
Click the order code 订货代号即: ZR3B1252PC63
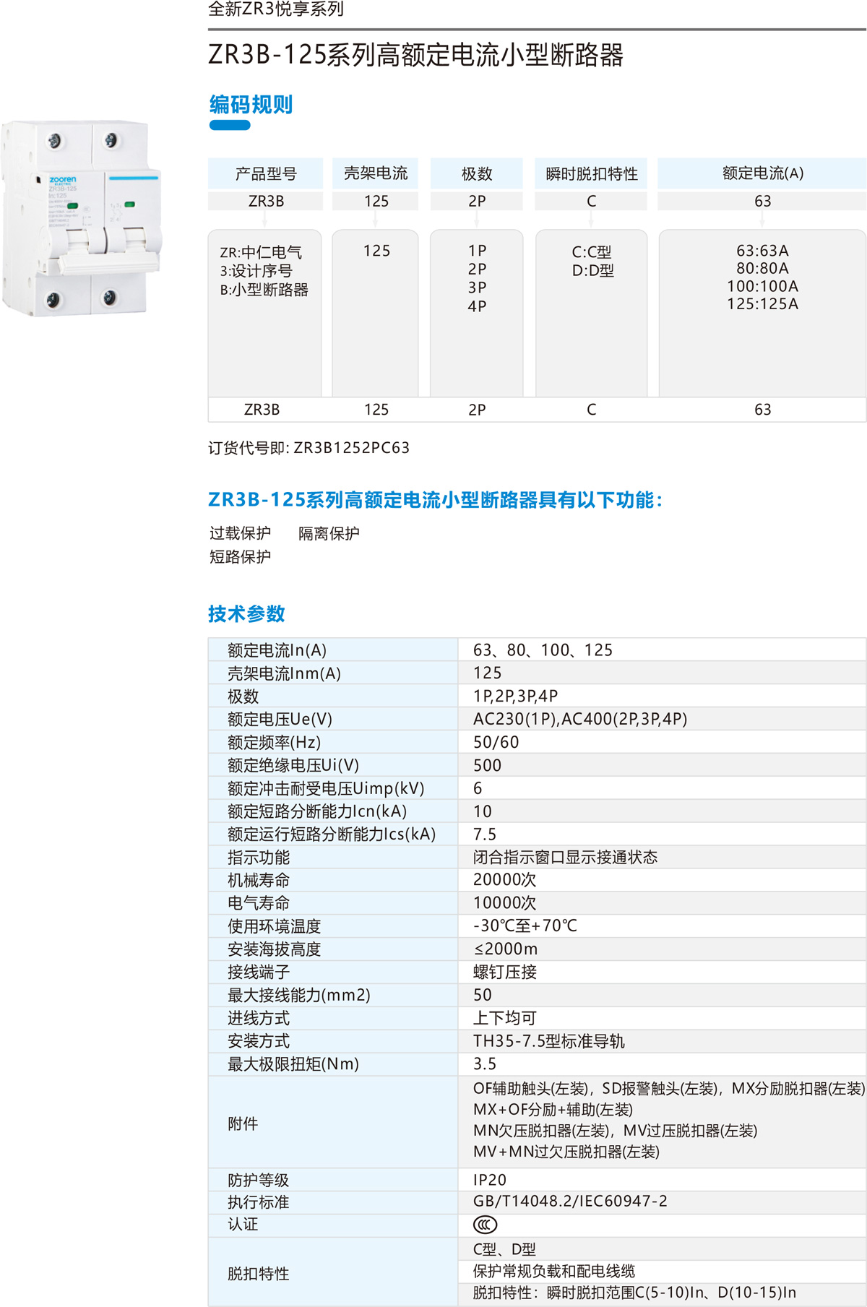tap(309, 448)
